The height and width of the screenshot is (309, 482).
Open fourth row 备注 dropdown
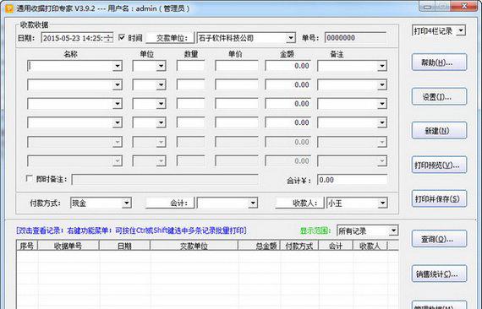click(x=381, y=123)
